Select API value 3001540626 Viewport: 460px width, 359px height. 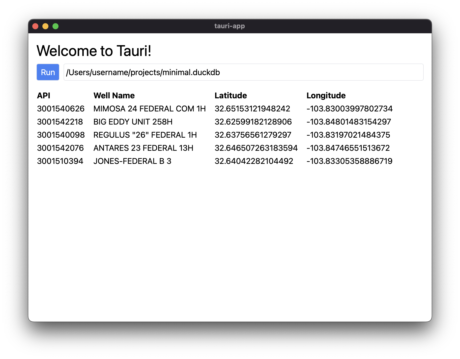point(61,109)
